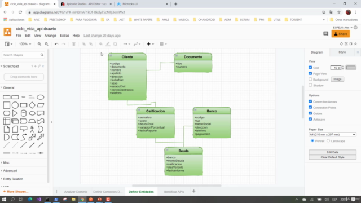Select the Circle shape in General
The height and width of the screenshot is (203, 361).
pyautogui.click(x=15, y=105)
